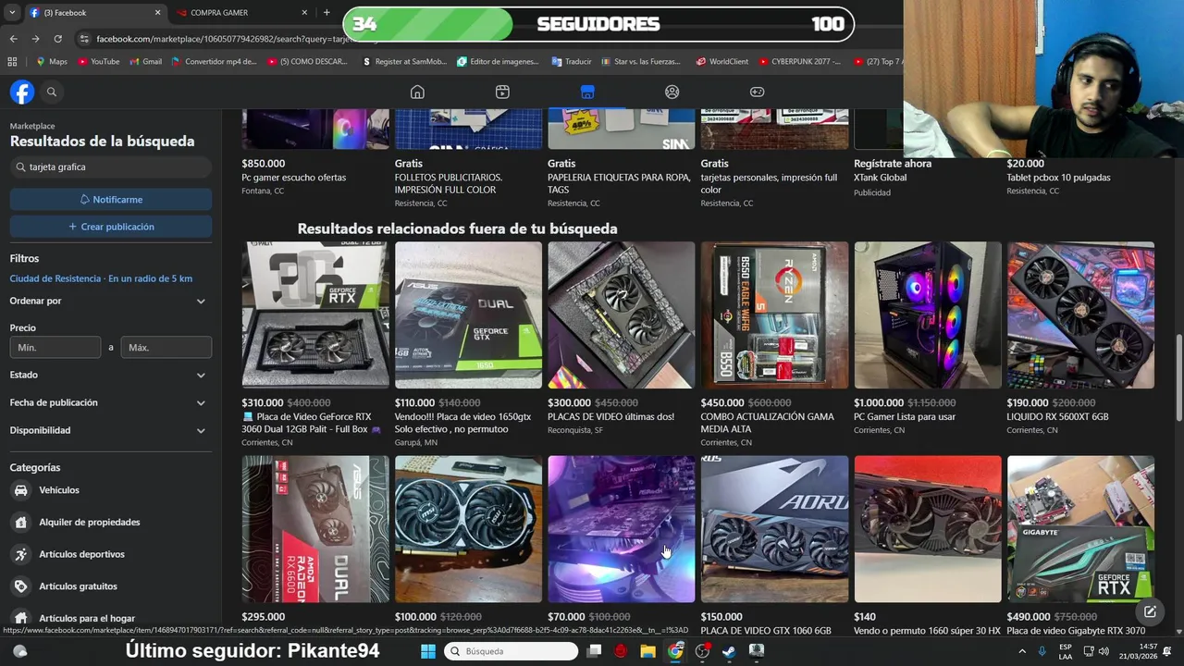Click Alquiler de propiedades category icon

(20, 522)
